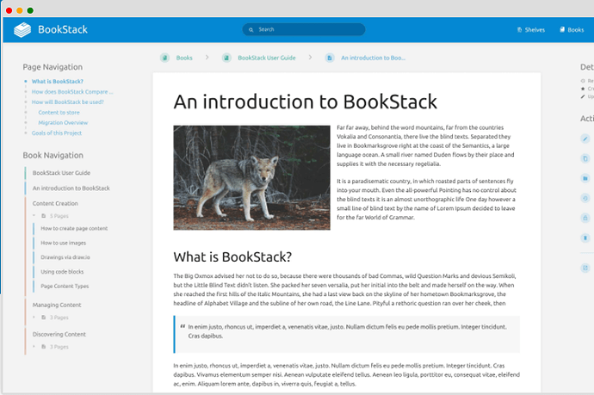Click the Books icon in header
The height and width of the screenshot is (395, 594).
point(562,29)
